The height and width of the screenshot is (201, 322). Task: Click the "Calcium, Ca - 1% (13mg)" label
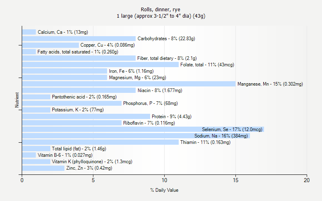click(63, 32)
